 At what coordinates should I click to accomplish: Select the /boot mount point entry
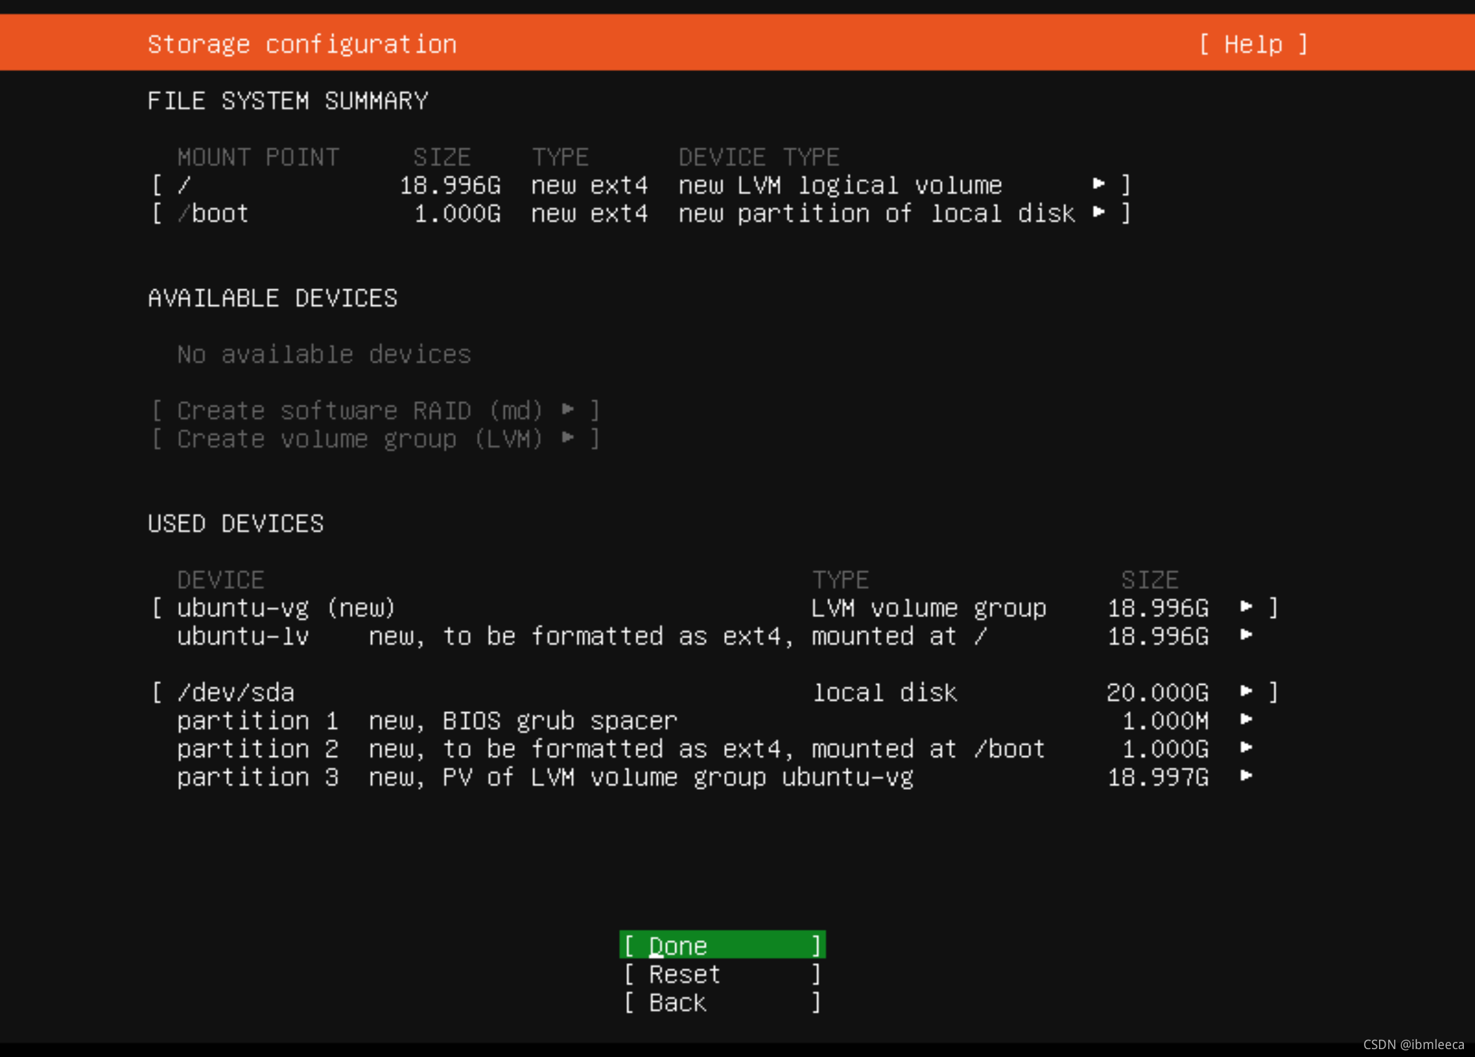[x=220, y=213]
